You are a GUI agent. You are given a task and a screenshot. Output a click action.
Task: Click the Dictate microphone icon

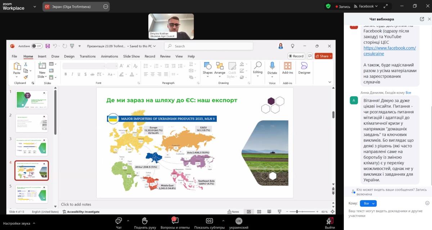click(x=272, y=66)
